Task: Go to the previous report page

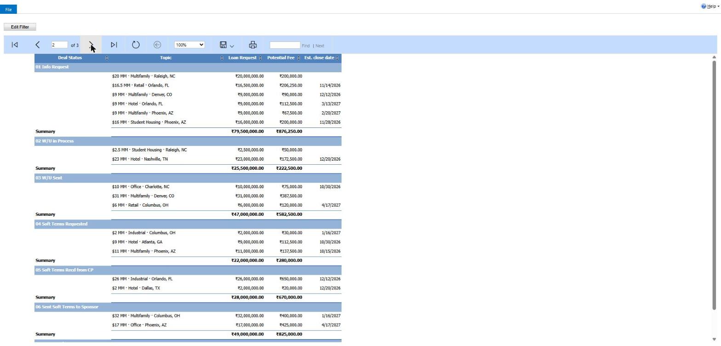Action: tap(38, 45)
